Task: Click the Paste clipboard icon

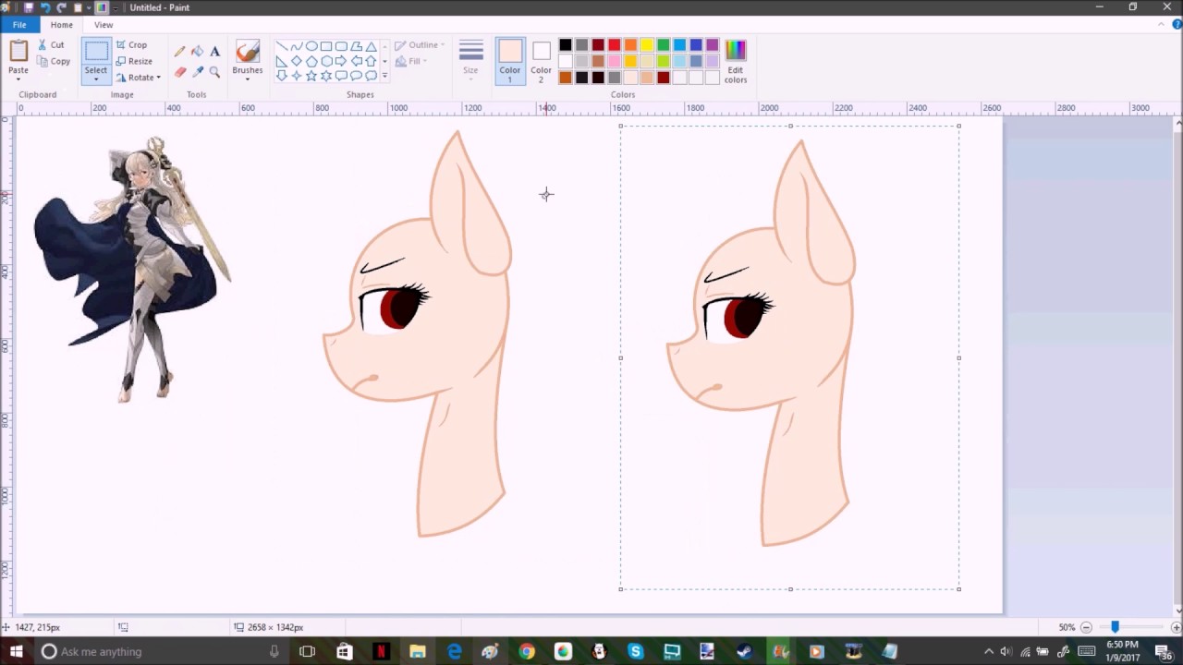Action: pos(18,52)
